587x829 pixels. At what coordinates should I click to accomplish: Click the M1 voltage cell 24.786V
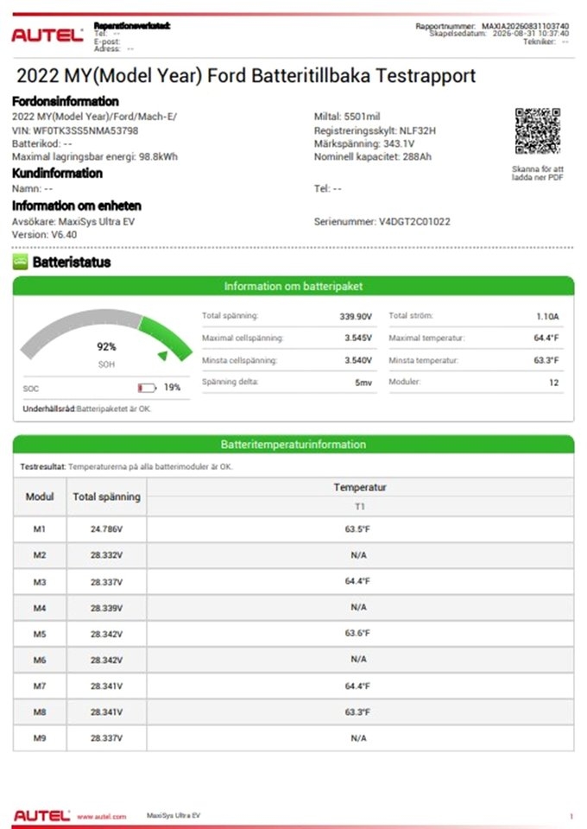(x=106, y=528)
